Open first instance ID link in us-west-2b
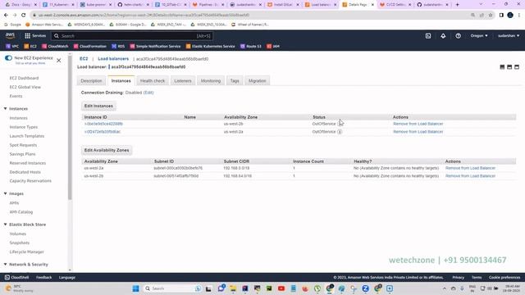This screenshot has height=295, width=525. click(103, 124)
